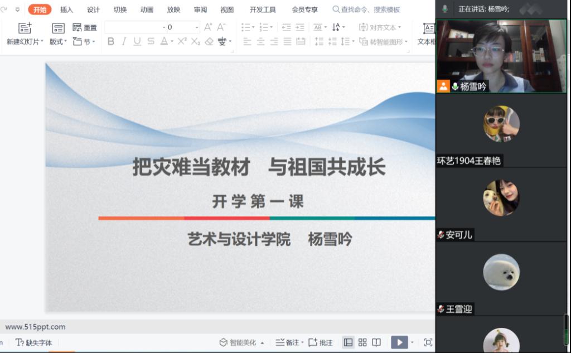Image resolution: width=571 pixels, height=353 pixels.
Task: Click the 智能美化 smart beautify button
Action: [241, 342]
